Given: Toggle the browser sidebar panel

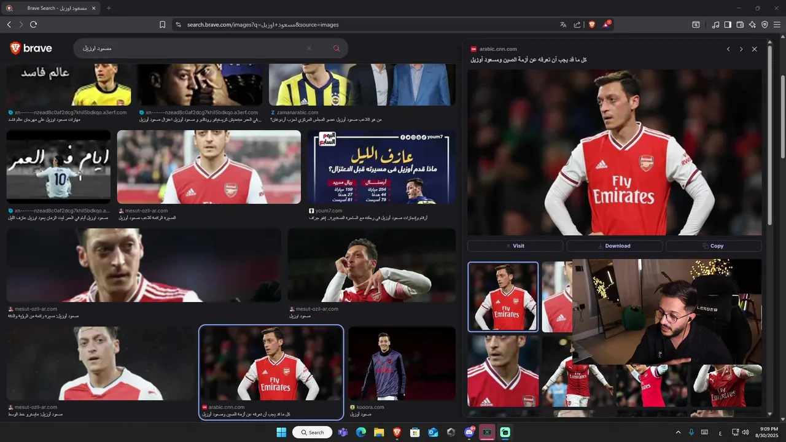Looking at the screenshot, I should pyautogui.click(x=728, y=25).
